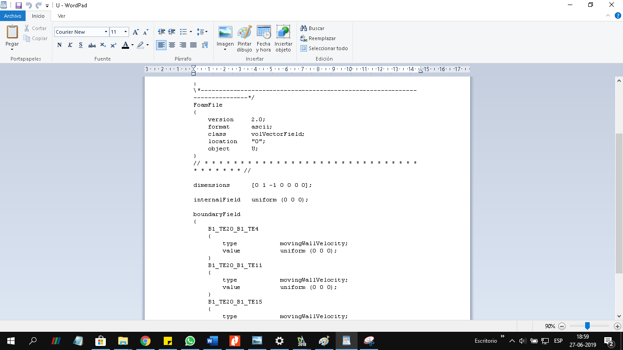Image resolution: width=623 pixels, height=350 pixels.
Task: Toggle italic (K) formatting
Action: coord(70,45)
